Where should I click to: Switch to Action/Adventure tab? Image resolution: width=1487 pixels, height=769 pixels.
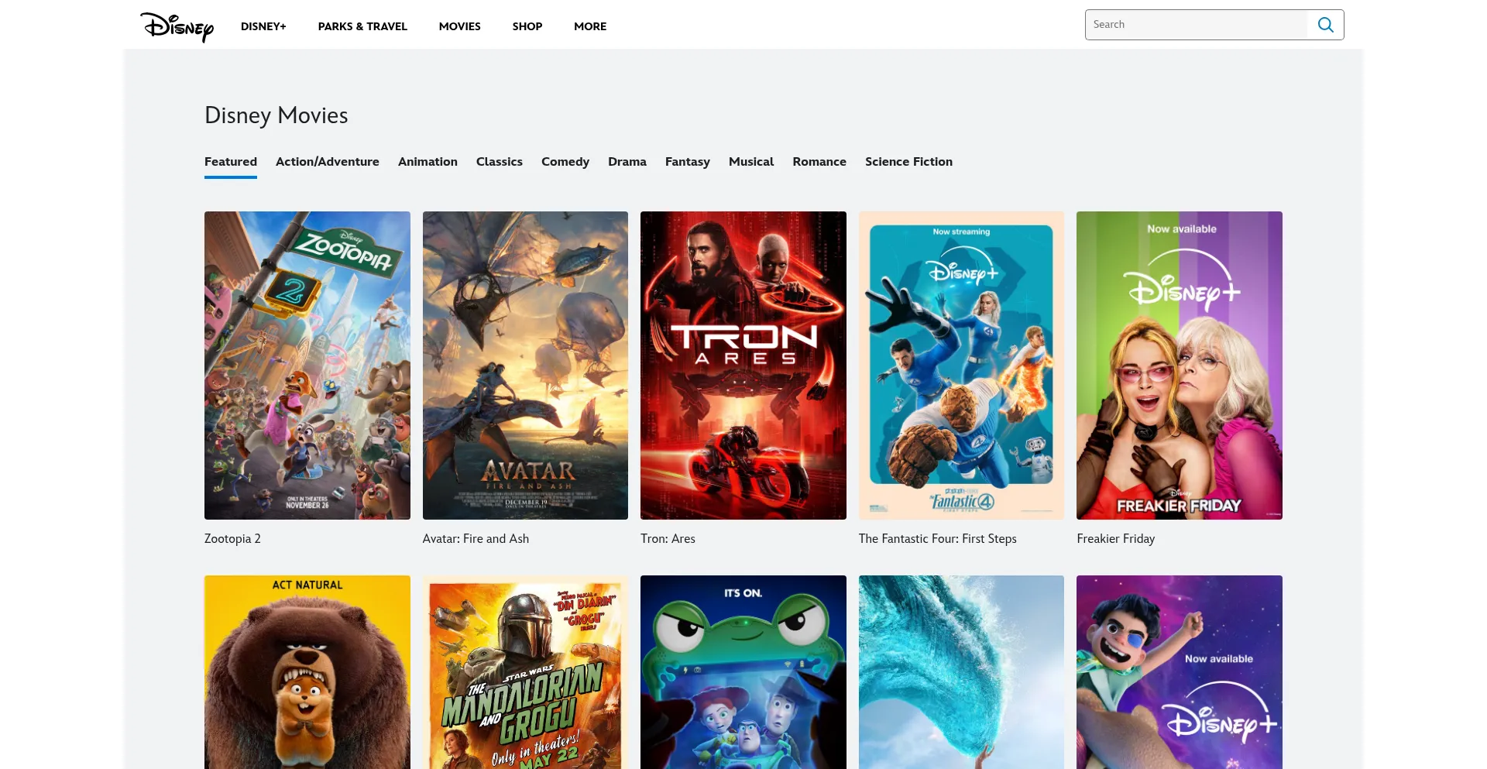328,162
